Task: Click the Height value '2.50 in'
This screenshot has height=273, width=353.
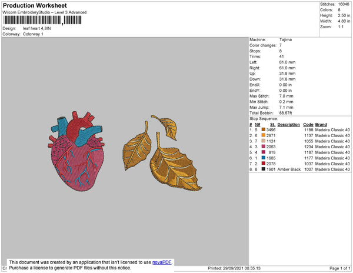Action: (344, 15)
